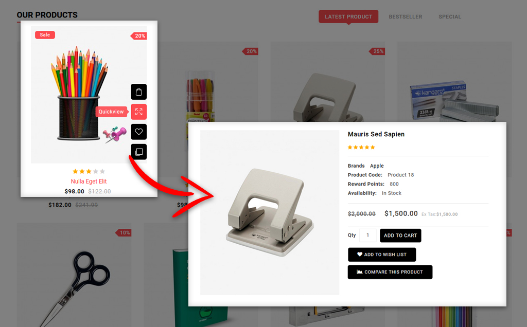Click the heart wishlist icon on product card
Image resolution: width=527 pixels, height=327 pixels.
tap(138, 132)
